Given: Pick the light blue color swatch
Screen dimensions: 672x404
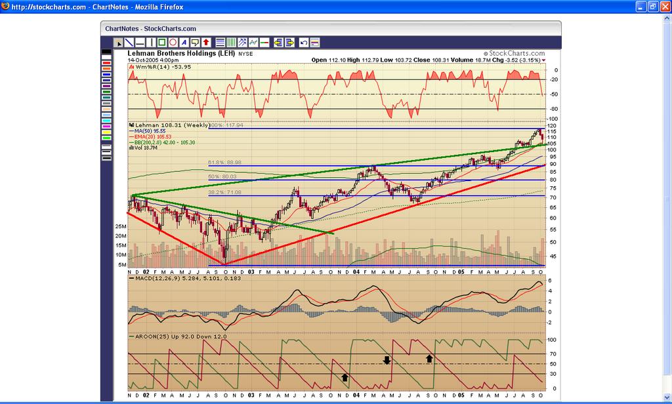Looking at the screenshot, I should (x=106, y=115).
